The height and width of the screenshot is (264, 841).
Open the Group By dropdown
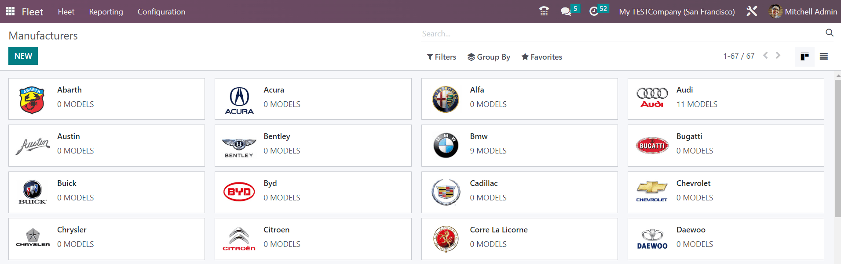click(489, 57)
